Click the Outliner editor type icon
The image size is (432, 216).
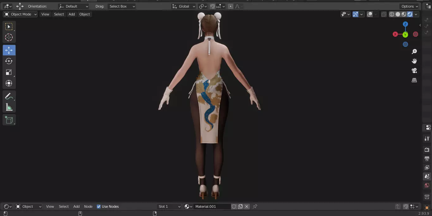click(x=428, y=6)
